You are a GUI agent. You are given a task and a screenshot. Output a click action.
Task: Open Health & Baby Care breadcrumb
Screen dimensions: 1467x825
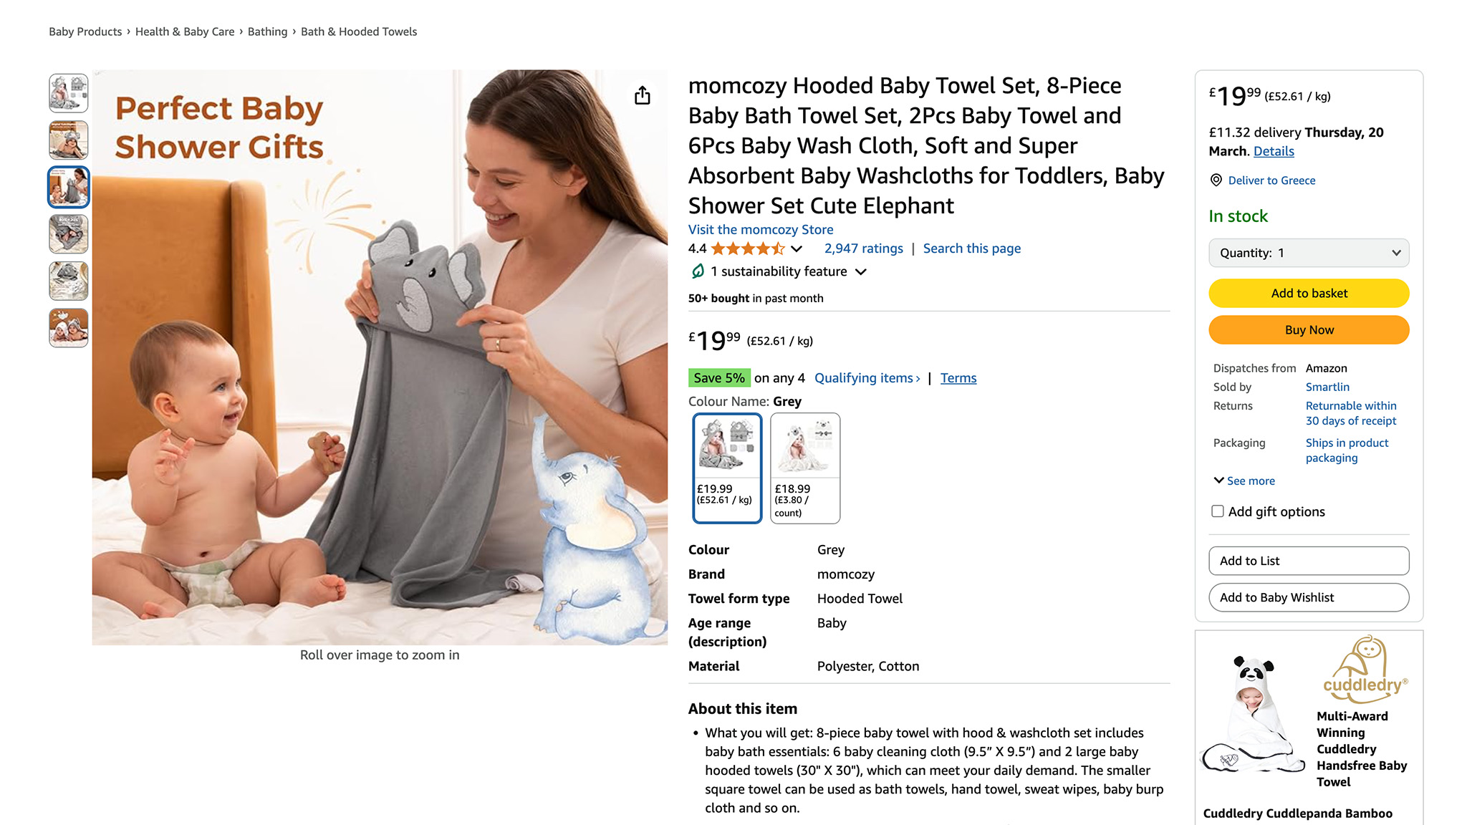point(185,32)
